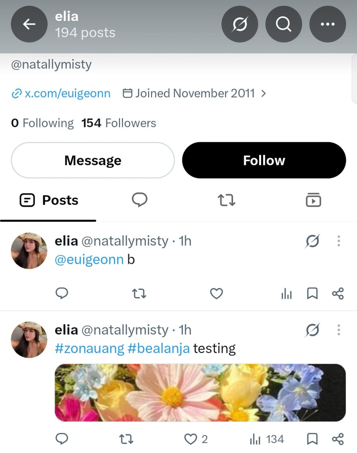Switch to the Replies tab
Screen dimensions: 357x453
140,200
